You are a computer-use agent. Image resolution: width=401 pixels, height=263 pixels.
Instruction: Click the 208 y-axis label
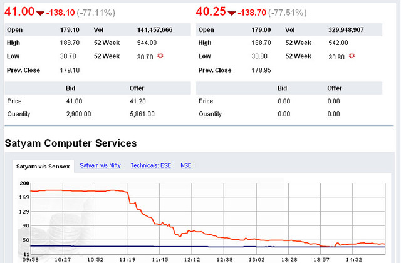tap(24, 183)
